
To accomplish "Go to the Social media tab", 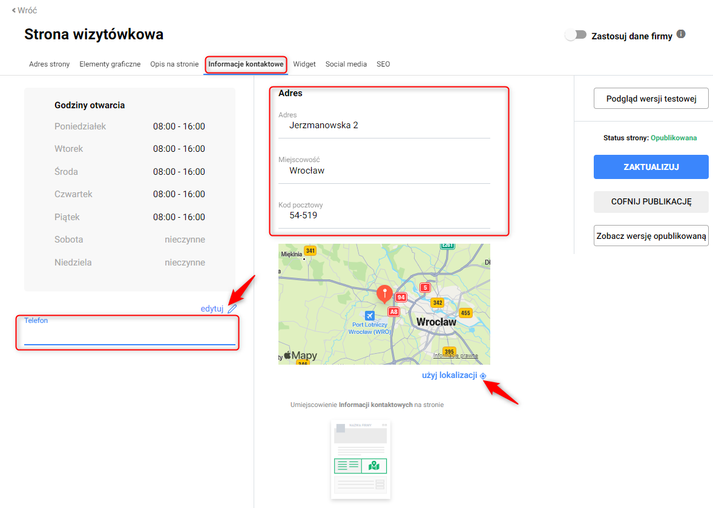I will coord(346,64).
